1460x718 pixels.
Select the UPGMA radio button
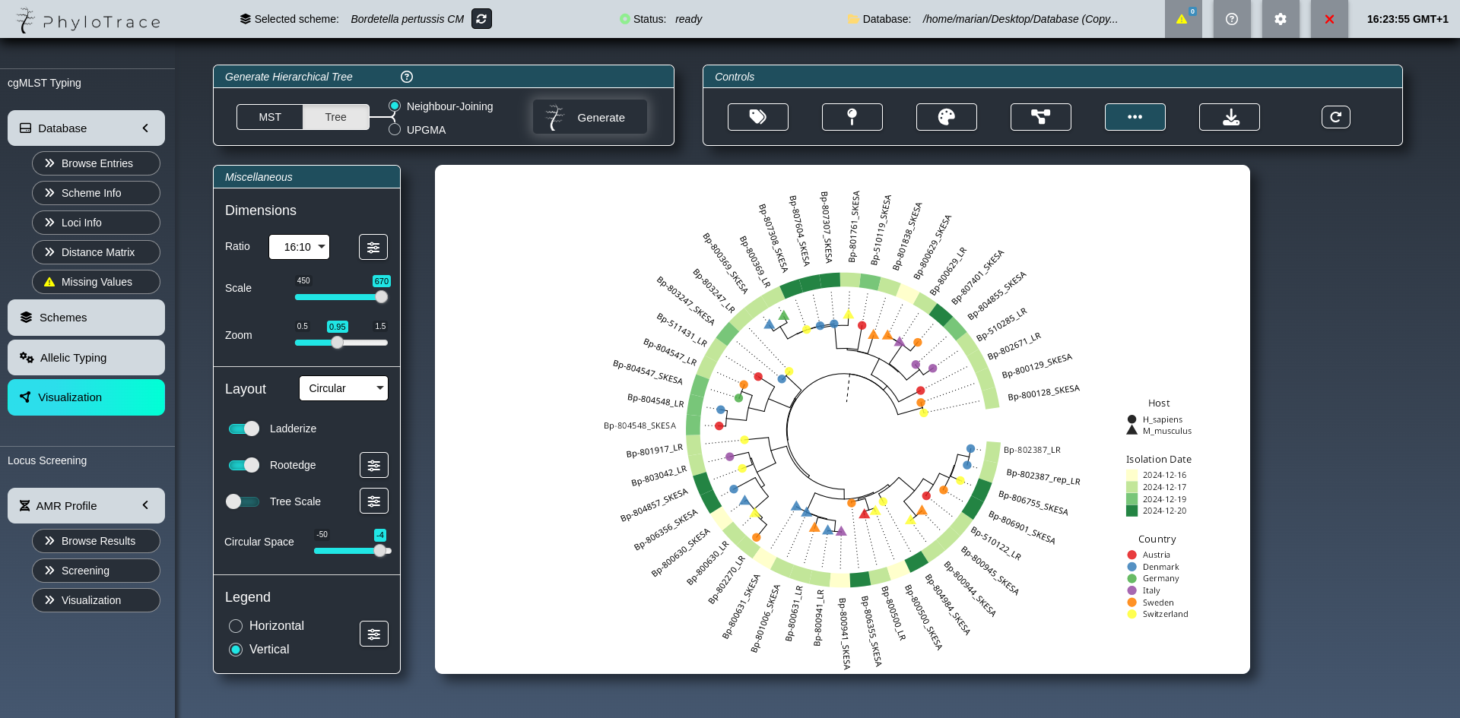(395, 130)
